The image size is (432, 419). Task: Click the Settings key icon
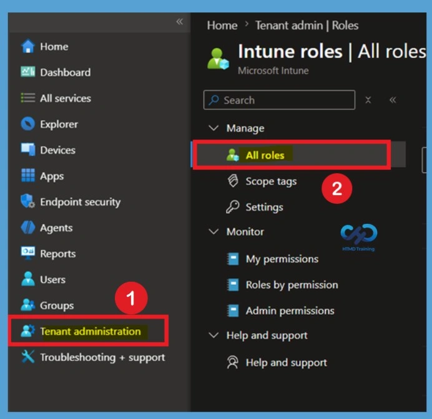tap(232, 206)
